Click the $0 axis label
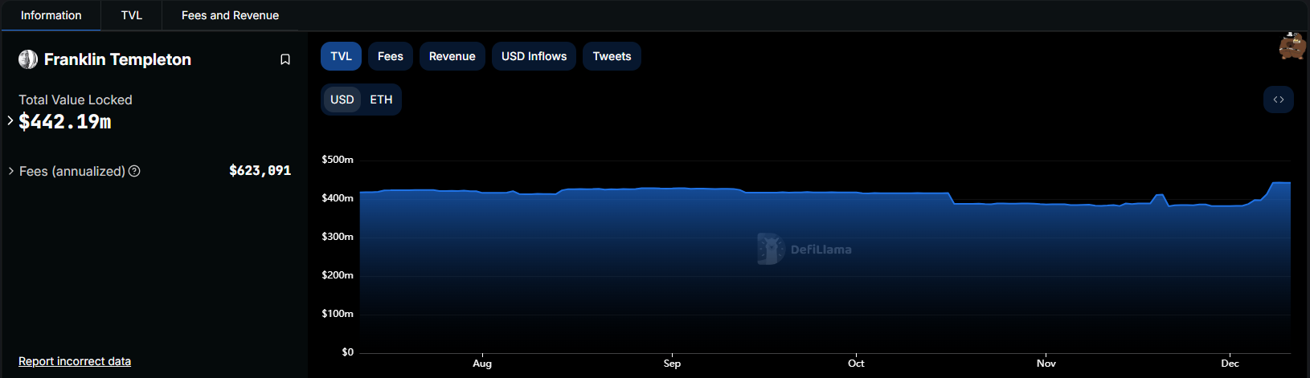Image resolution: width=1310 pixels, height=378 pixels. tap(347, 352)
